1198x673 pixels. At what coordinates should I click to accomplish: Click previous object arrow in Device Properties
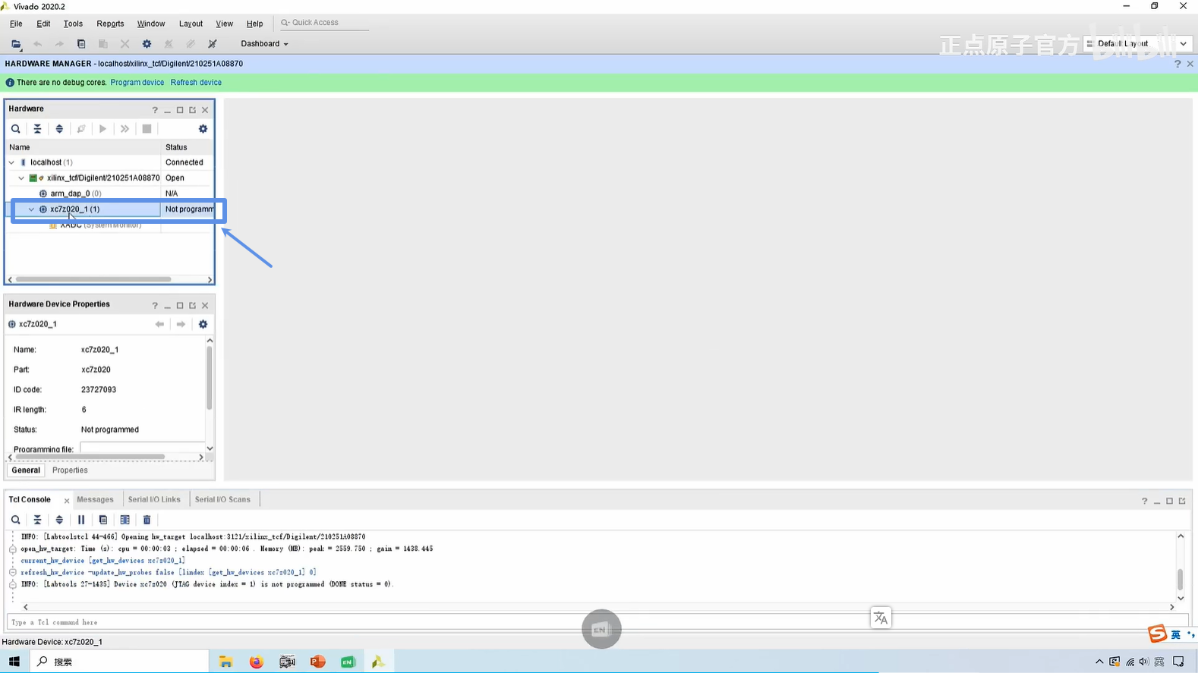[159, 325]
